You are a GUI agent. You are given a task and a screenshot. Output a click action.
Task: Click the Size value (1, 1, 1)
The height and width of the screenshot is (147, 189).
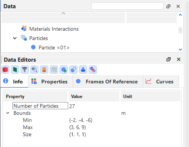pyautogui.click(x=77, y=134)
